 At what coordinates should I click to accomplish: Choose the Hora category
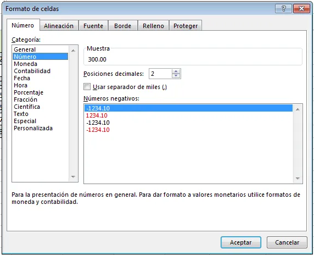pyautogui.click(x=40, y=85)
